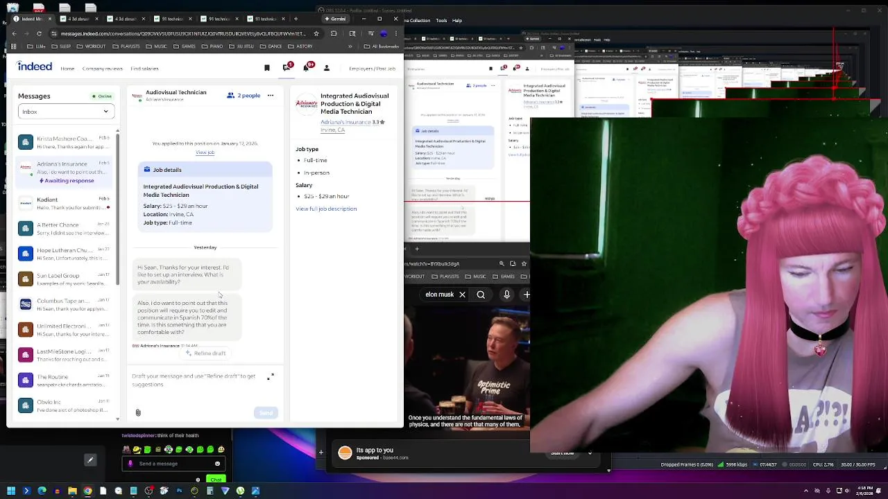Viewport: 888px width, 499px height.
Task: Click the YouTube voice search microphone
Action: pyautogui.click(x=507, y=295)
